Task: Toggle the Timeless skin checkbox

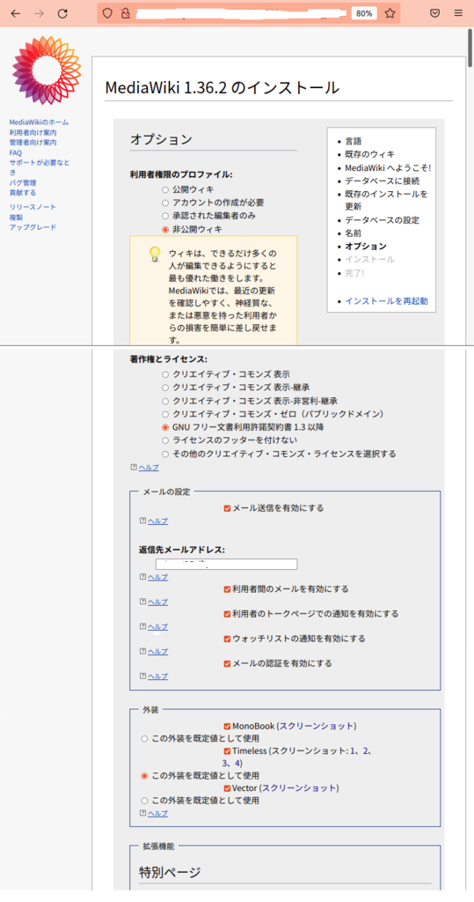Action: pos(228,750)
